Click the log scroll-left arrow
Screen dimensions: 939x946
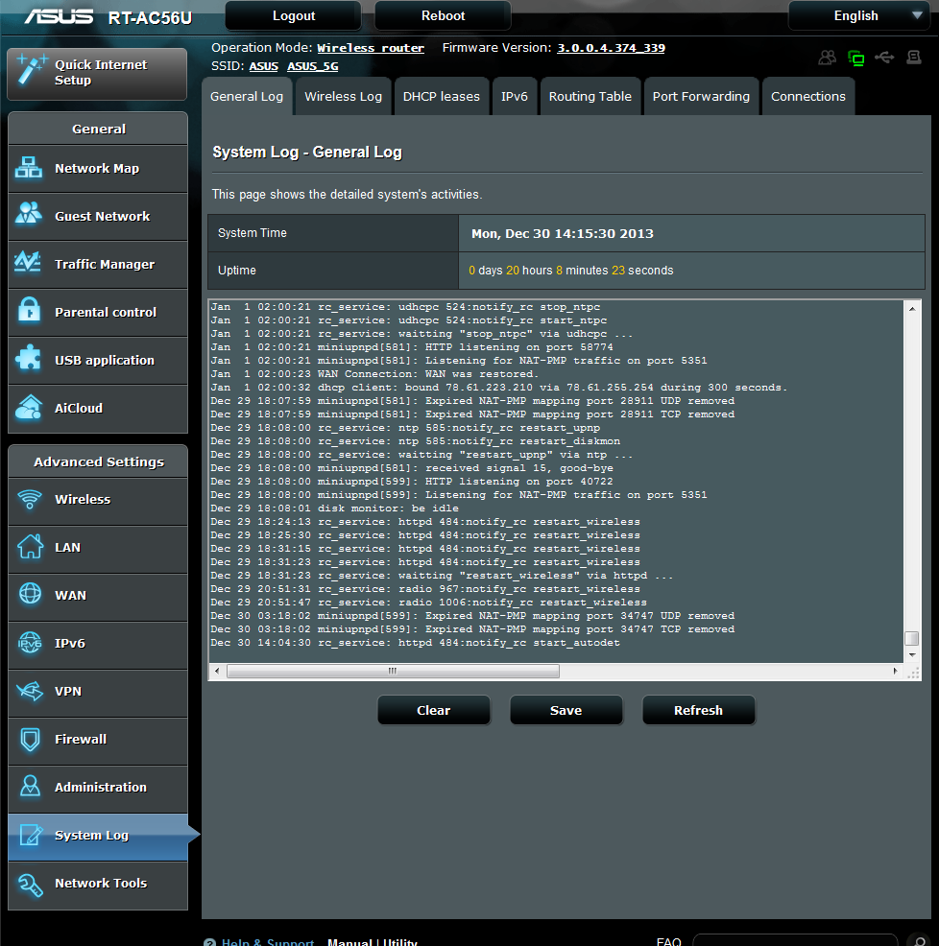(x=217, y=671)
